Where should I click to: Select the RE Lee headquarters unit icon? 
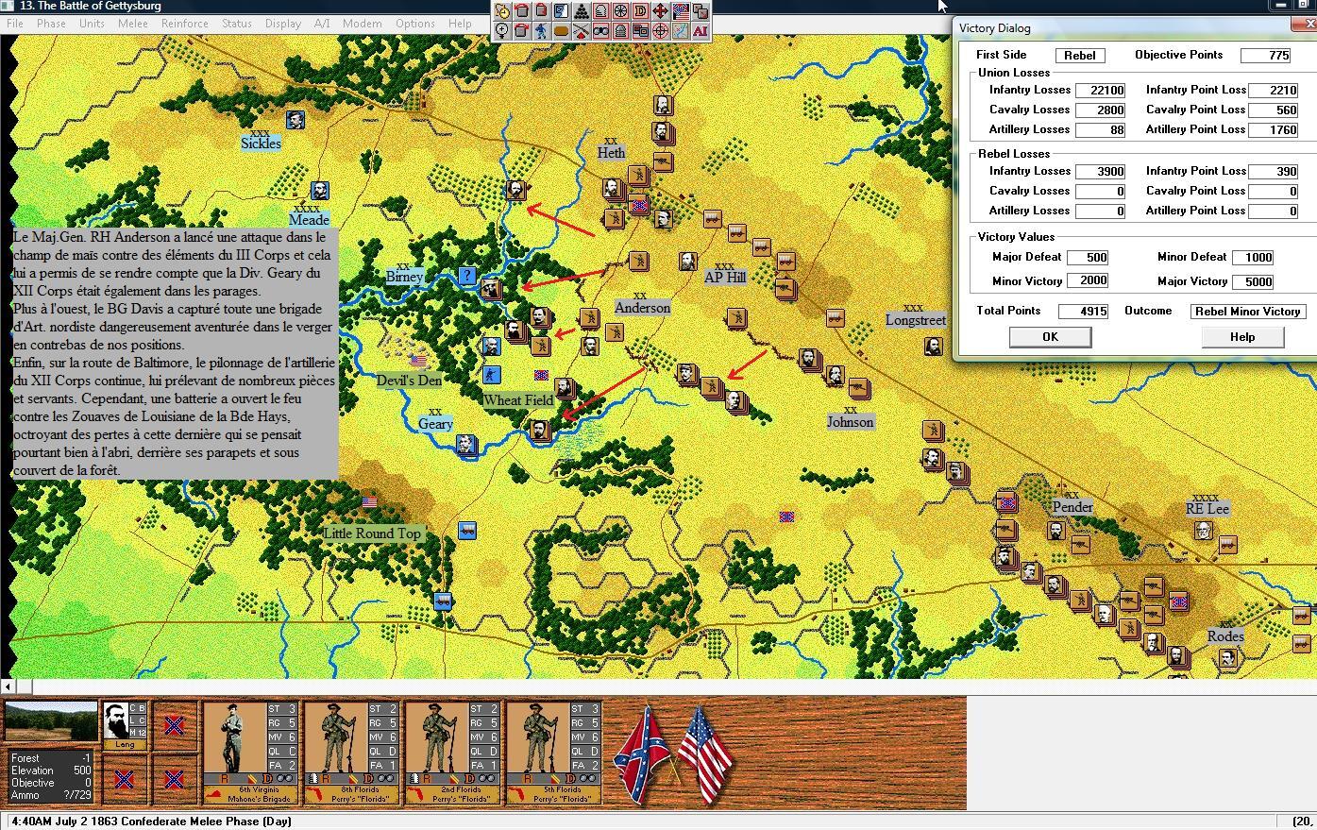coord(1203,530)
